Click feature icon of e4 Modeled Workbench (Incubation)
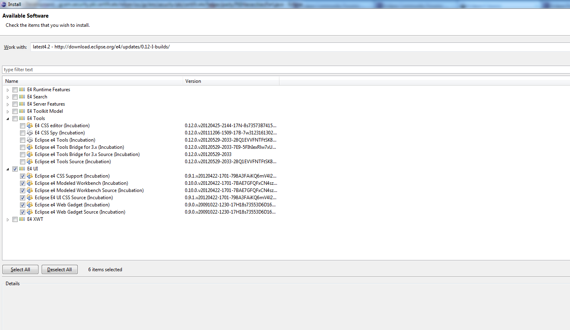The image size is (570, 330). (30, 183)
